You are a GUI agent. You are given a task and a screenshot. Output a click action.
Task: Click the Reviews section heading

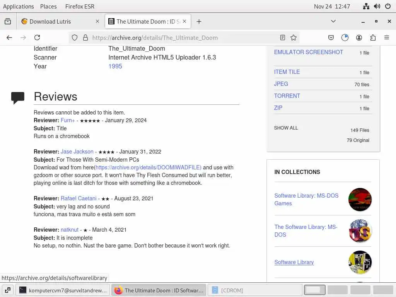pos(56,96)
